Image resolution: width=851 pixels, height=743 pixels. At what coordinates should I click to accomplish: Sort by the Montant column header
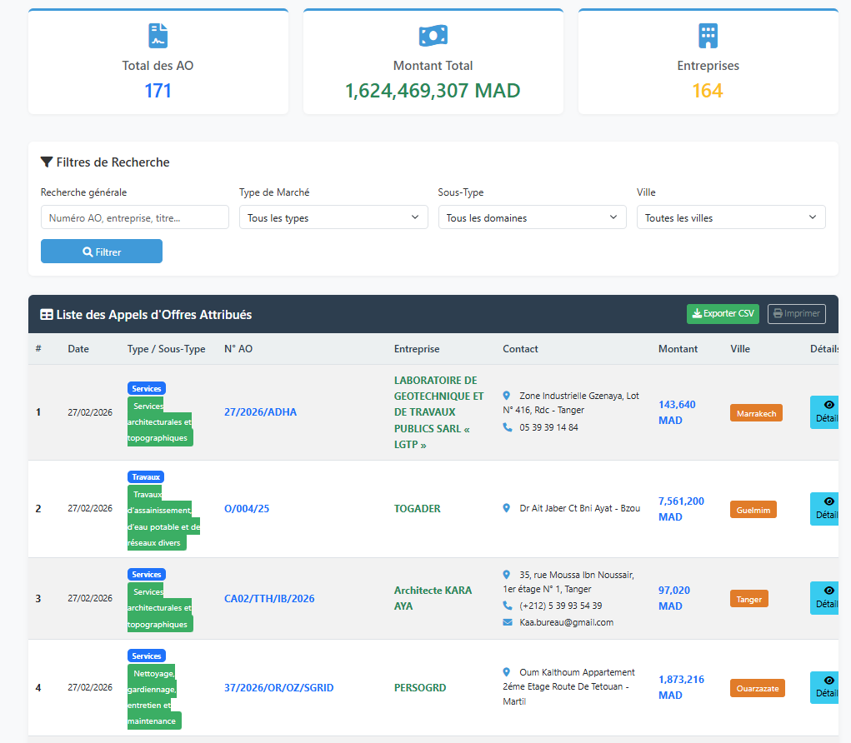click(x=678, y=349)
